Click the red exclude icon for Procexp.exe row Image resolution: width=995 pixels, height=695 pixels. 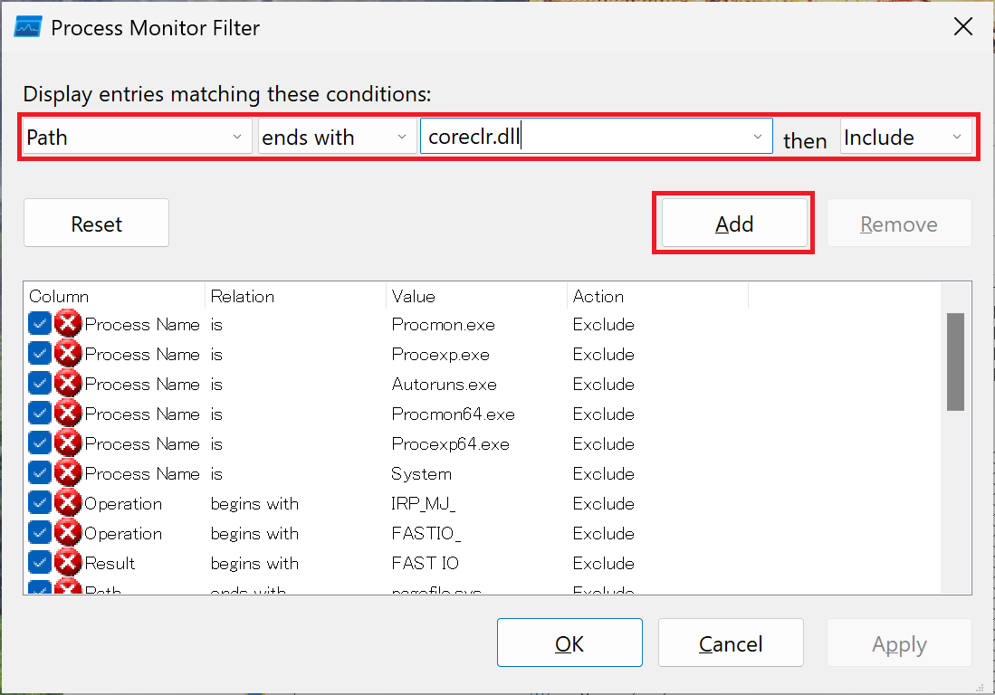point(68,354)
